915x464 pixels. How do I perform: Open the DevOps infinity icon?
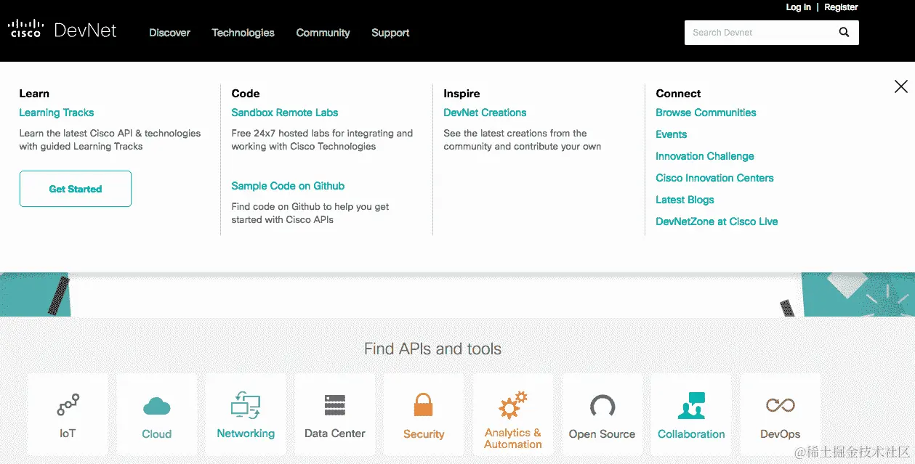[780, 405]
